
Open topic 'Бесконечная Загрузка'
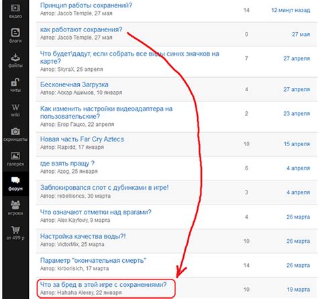pyautogui.click(x=74, y=84)
